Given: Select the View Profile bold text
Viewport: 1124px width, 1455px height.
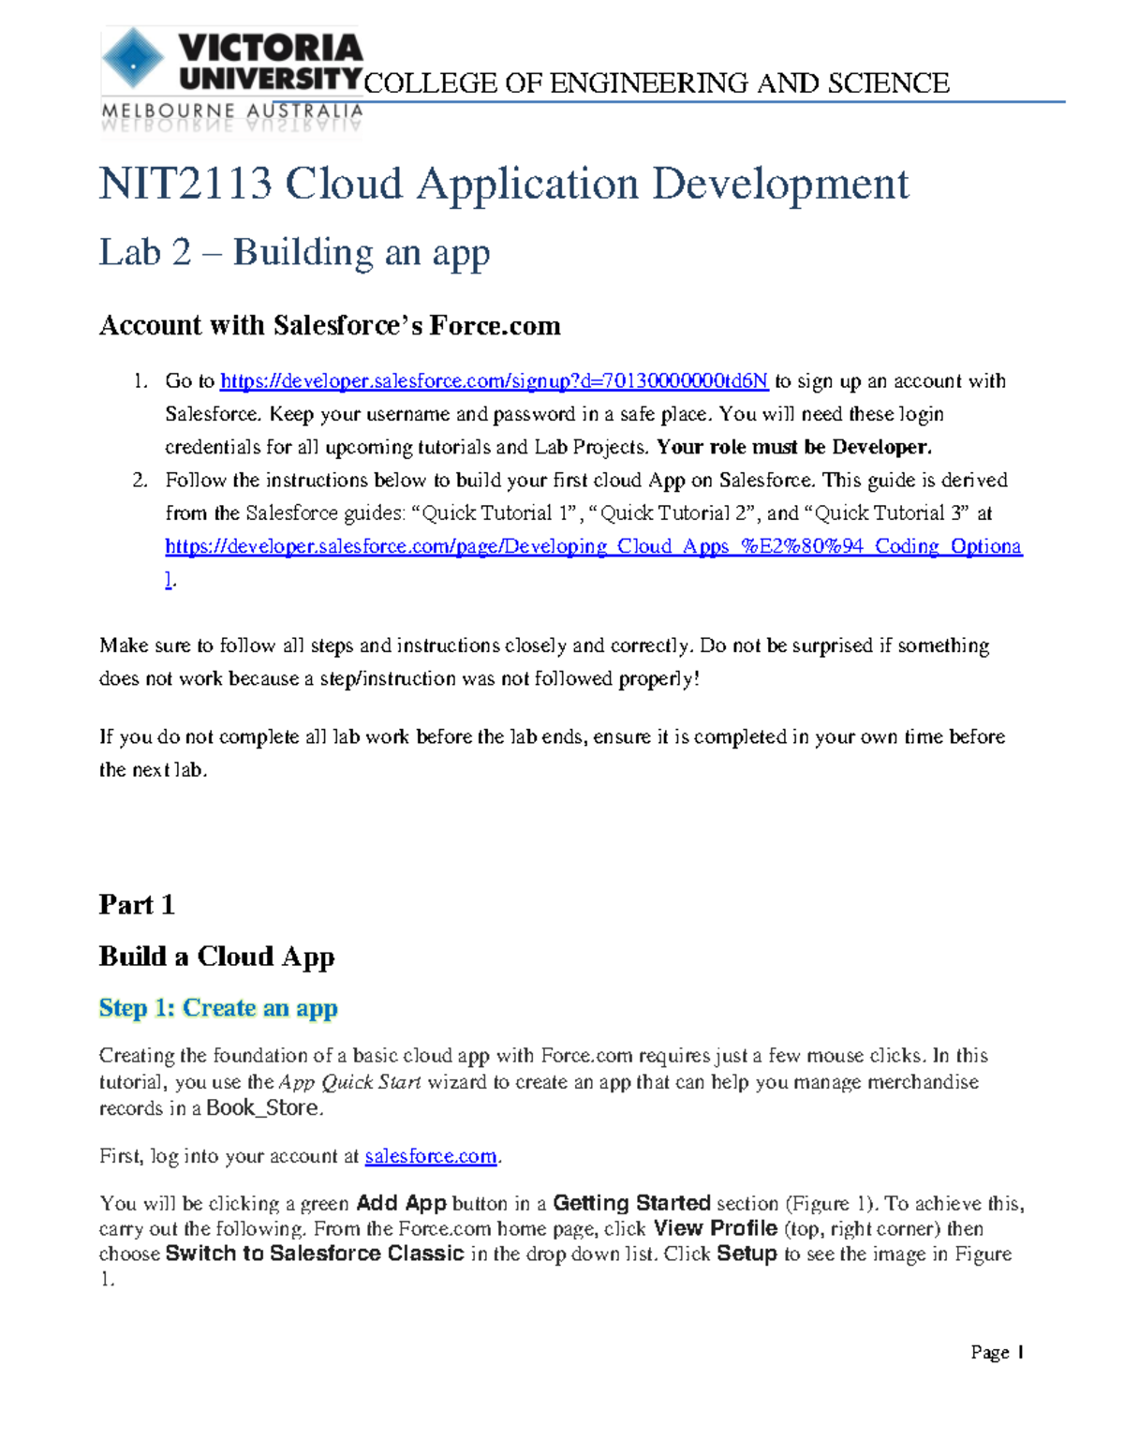Looking at the screenshot, I should click(715, 1226).
